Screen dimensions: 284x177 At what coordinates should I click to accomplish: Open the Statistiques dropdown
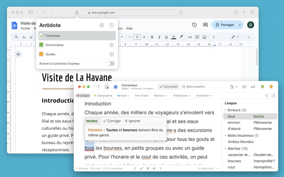click(x=182, y=96)
